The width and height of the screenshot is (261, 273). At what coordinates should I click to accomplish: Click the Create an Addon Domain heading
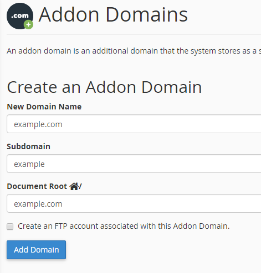click(x=104, y=87)
